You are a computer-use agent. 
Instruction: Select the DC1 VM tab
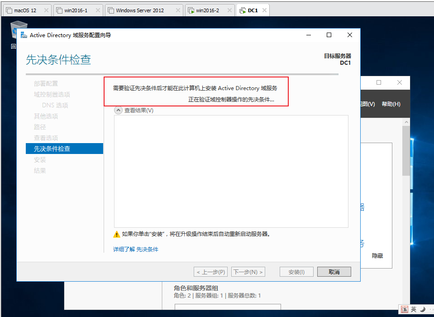pos(253,10)
